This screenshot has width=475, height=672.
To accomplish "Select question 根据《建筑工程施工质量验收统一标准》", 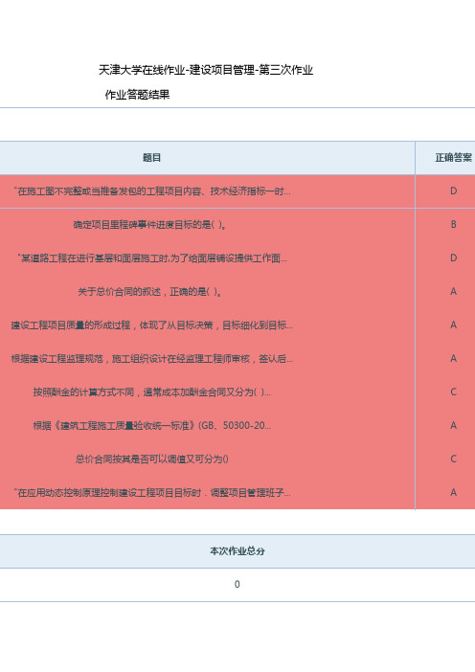I will pyautogui.click(x=151, y=426).
